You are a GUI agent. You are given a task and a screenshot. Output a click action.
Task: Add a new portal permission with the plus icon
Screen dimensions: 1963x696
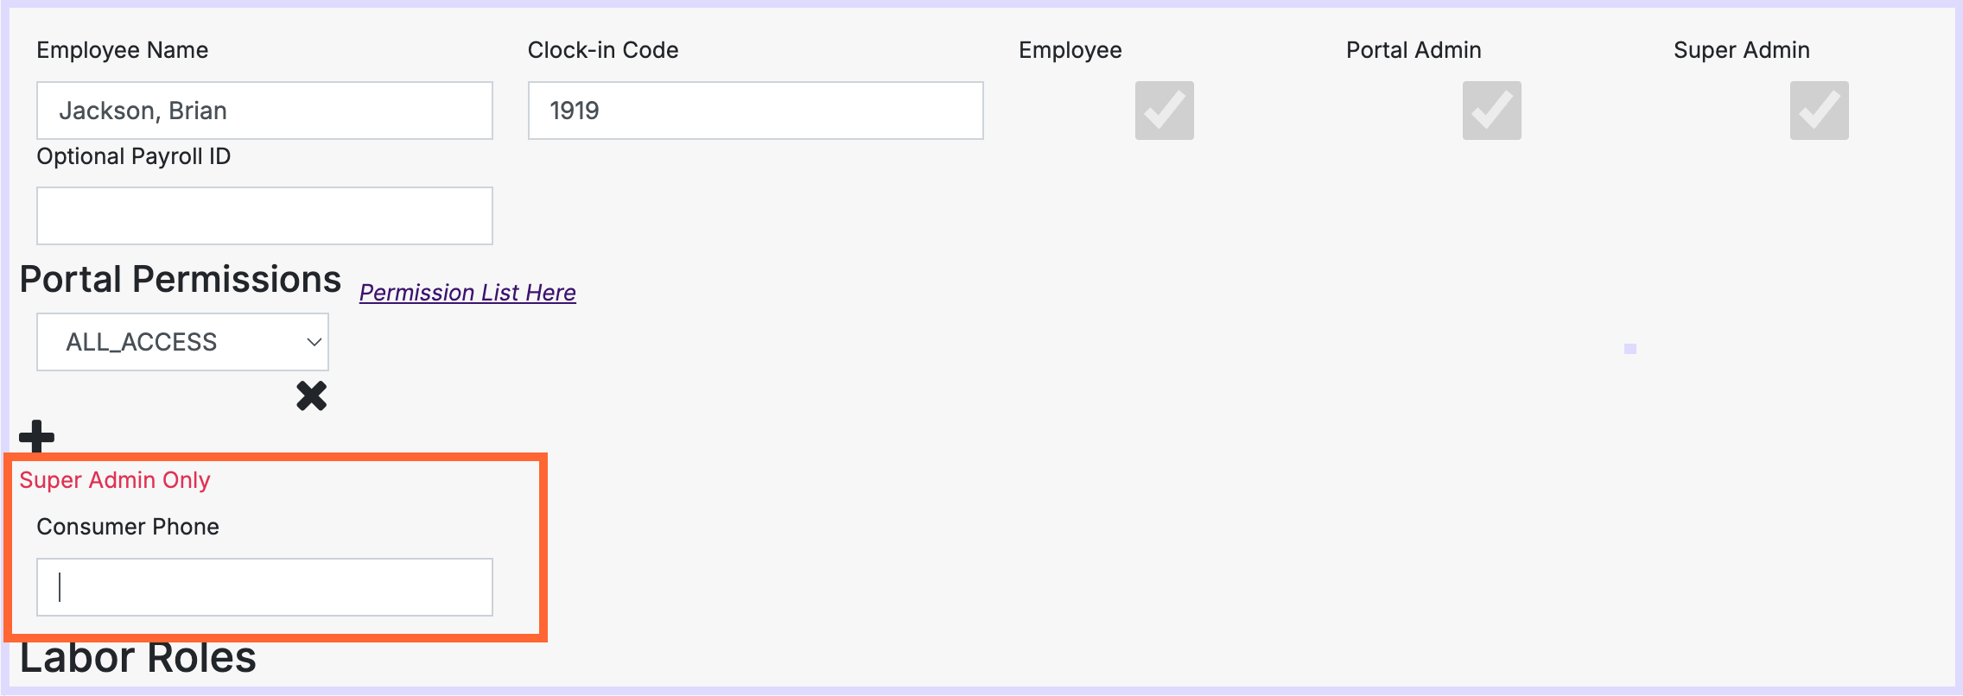[36, 436]
